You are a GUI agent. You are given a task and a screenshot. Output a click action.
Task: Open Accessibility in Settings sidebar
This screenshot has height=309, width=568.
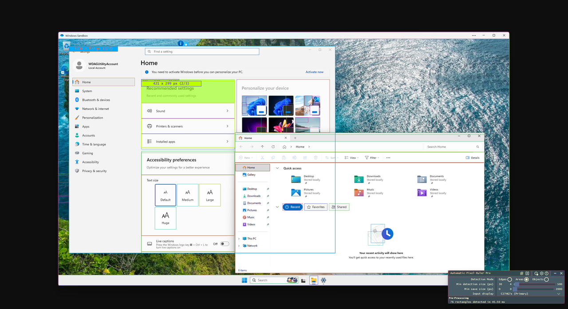(104, 162)
